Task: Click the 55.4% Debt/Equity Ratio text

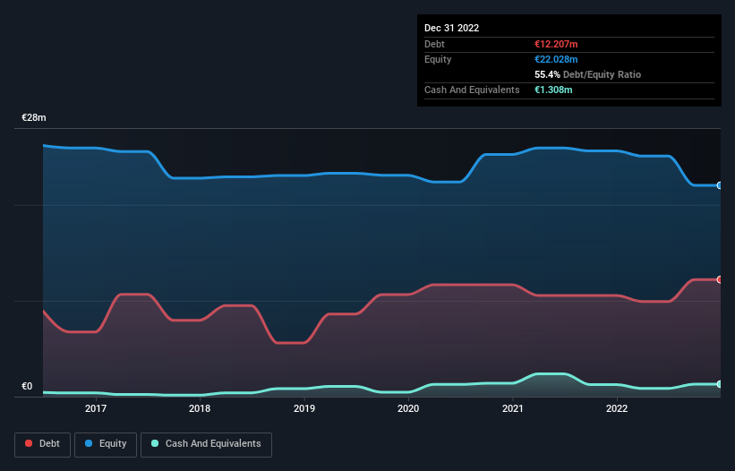Action: 588,74
